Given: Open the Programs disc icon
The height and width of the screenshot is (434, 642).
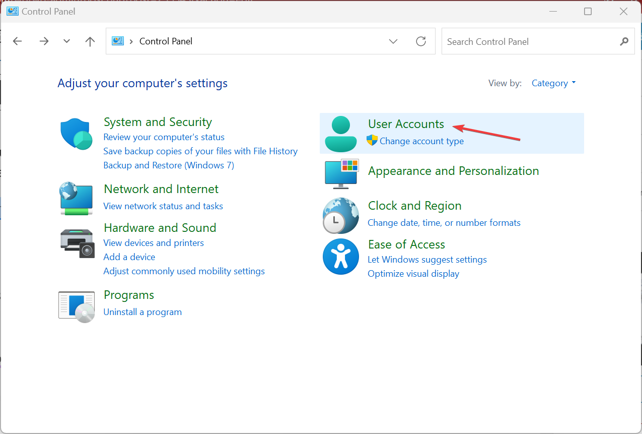Looking at the screenshot, I should click(77, 306).
